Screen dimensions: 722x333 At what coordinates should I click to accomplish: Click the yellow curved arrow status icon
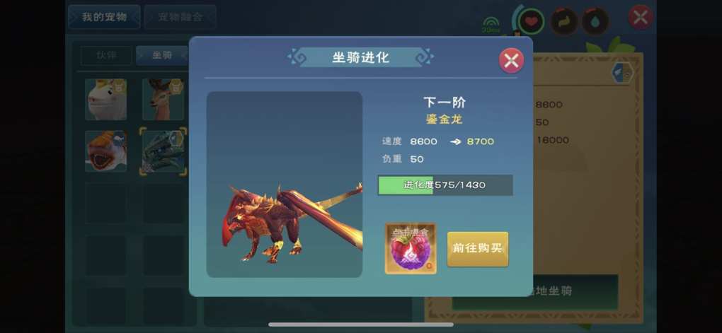564,21
